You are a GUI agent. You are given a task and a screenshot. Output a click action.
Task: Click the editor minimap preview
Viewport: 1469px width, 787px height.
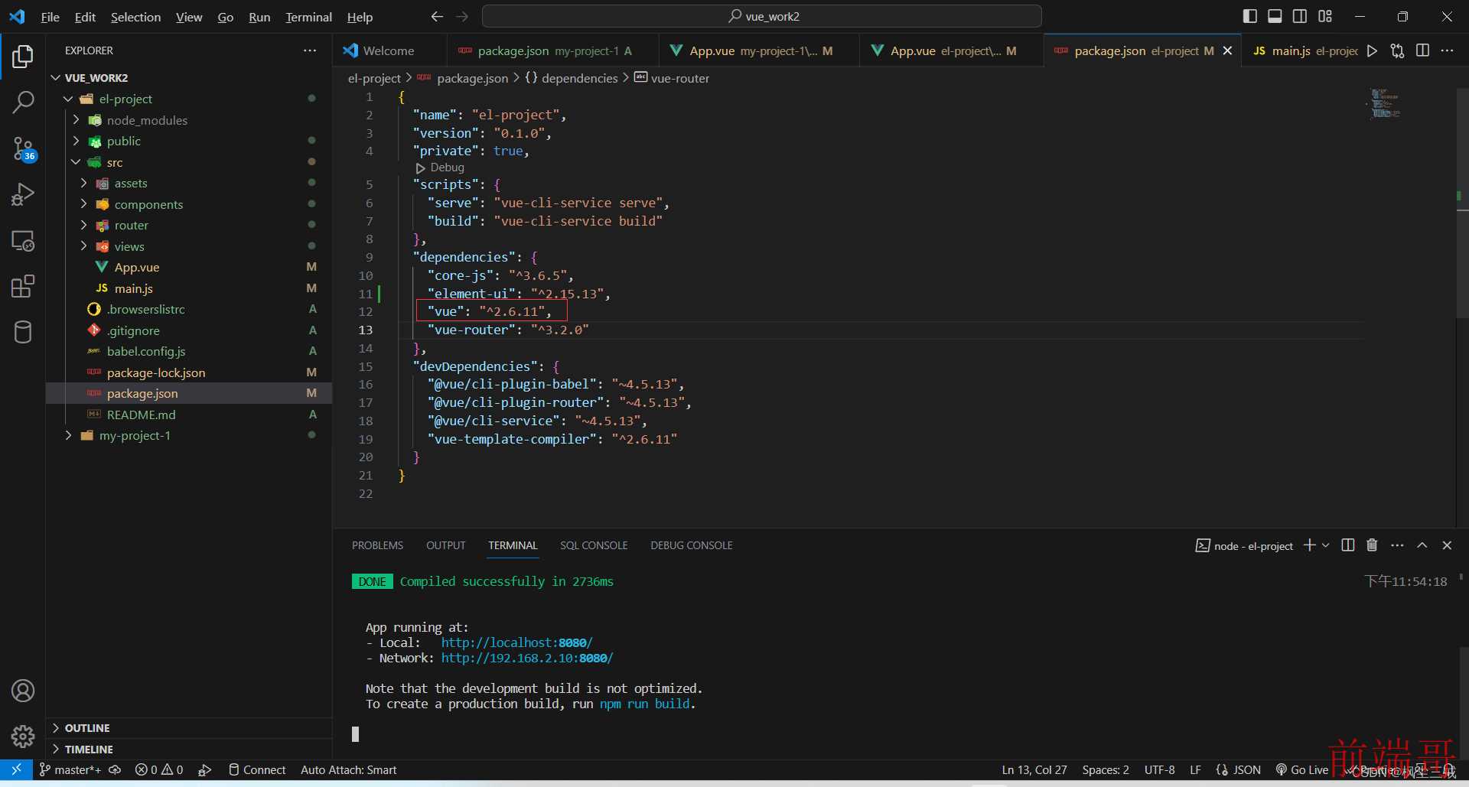point(1386,103)
